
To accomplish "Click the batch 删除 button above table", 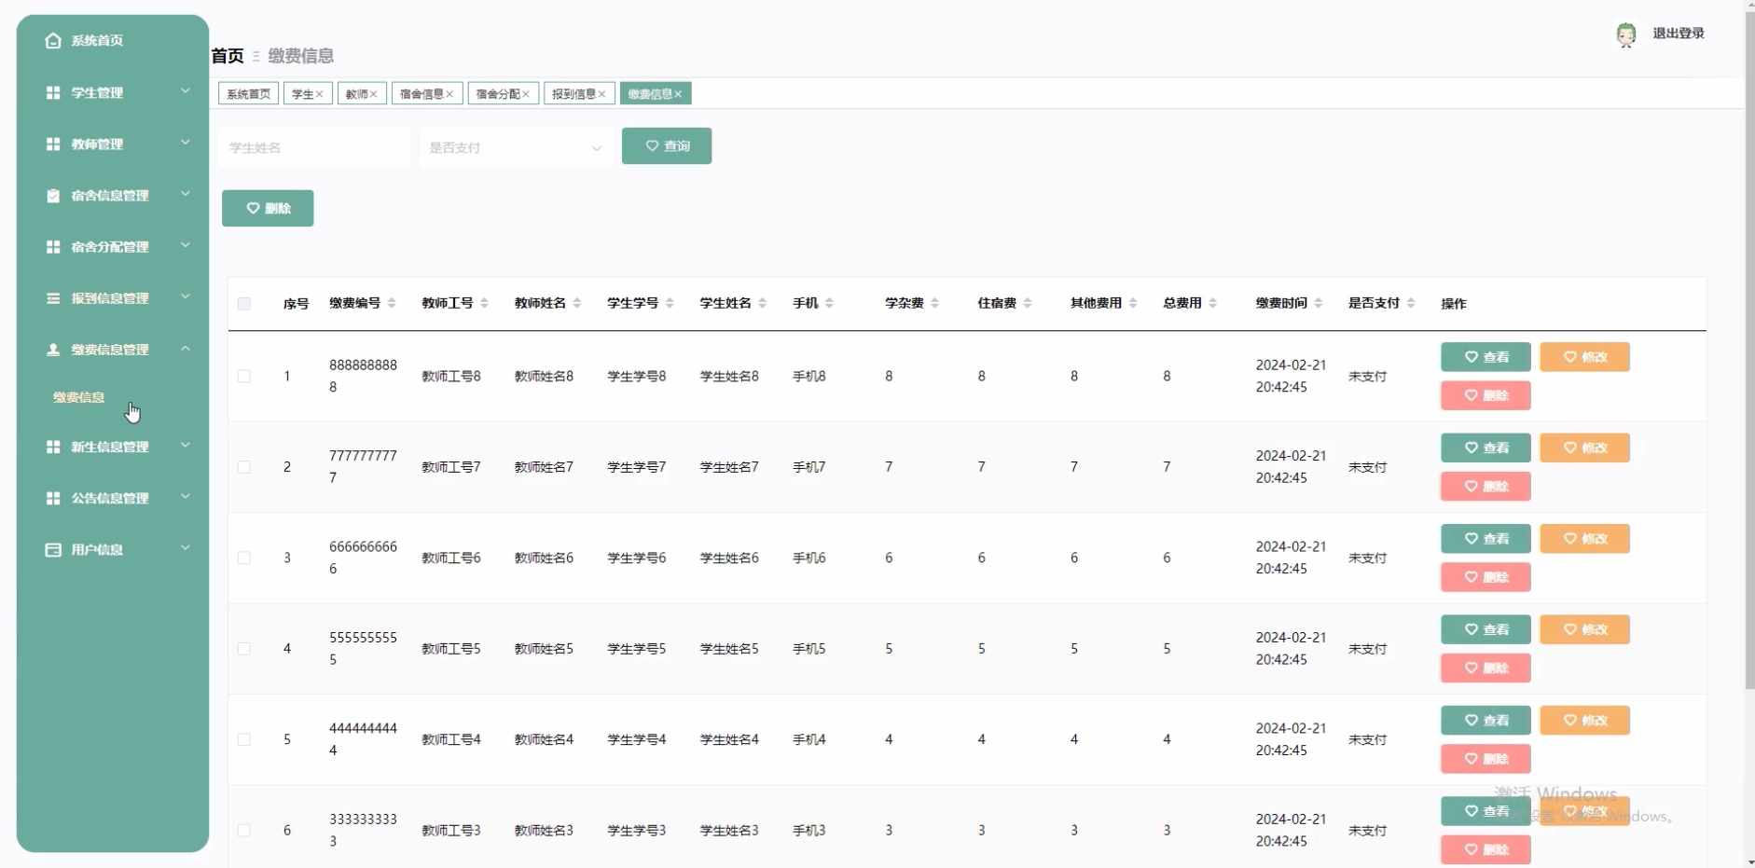I will point(268,208).
